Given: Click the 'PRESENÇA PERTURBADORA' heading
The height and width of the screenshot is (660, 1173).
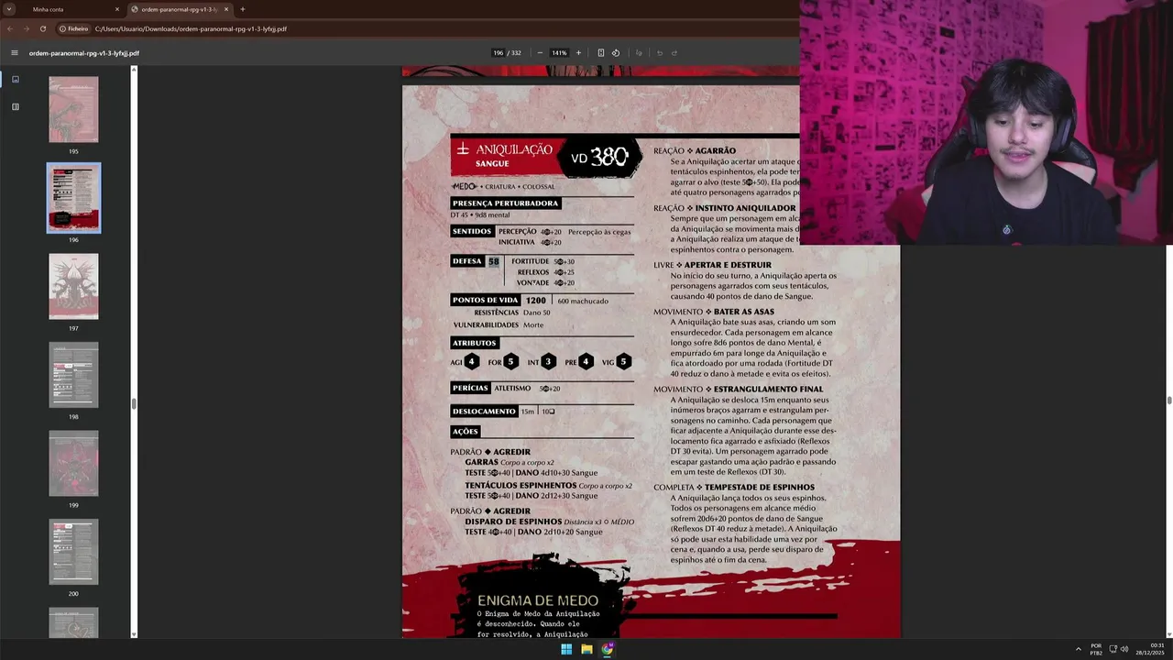Looking at the screenshot, I should point(505,203).
